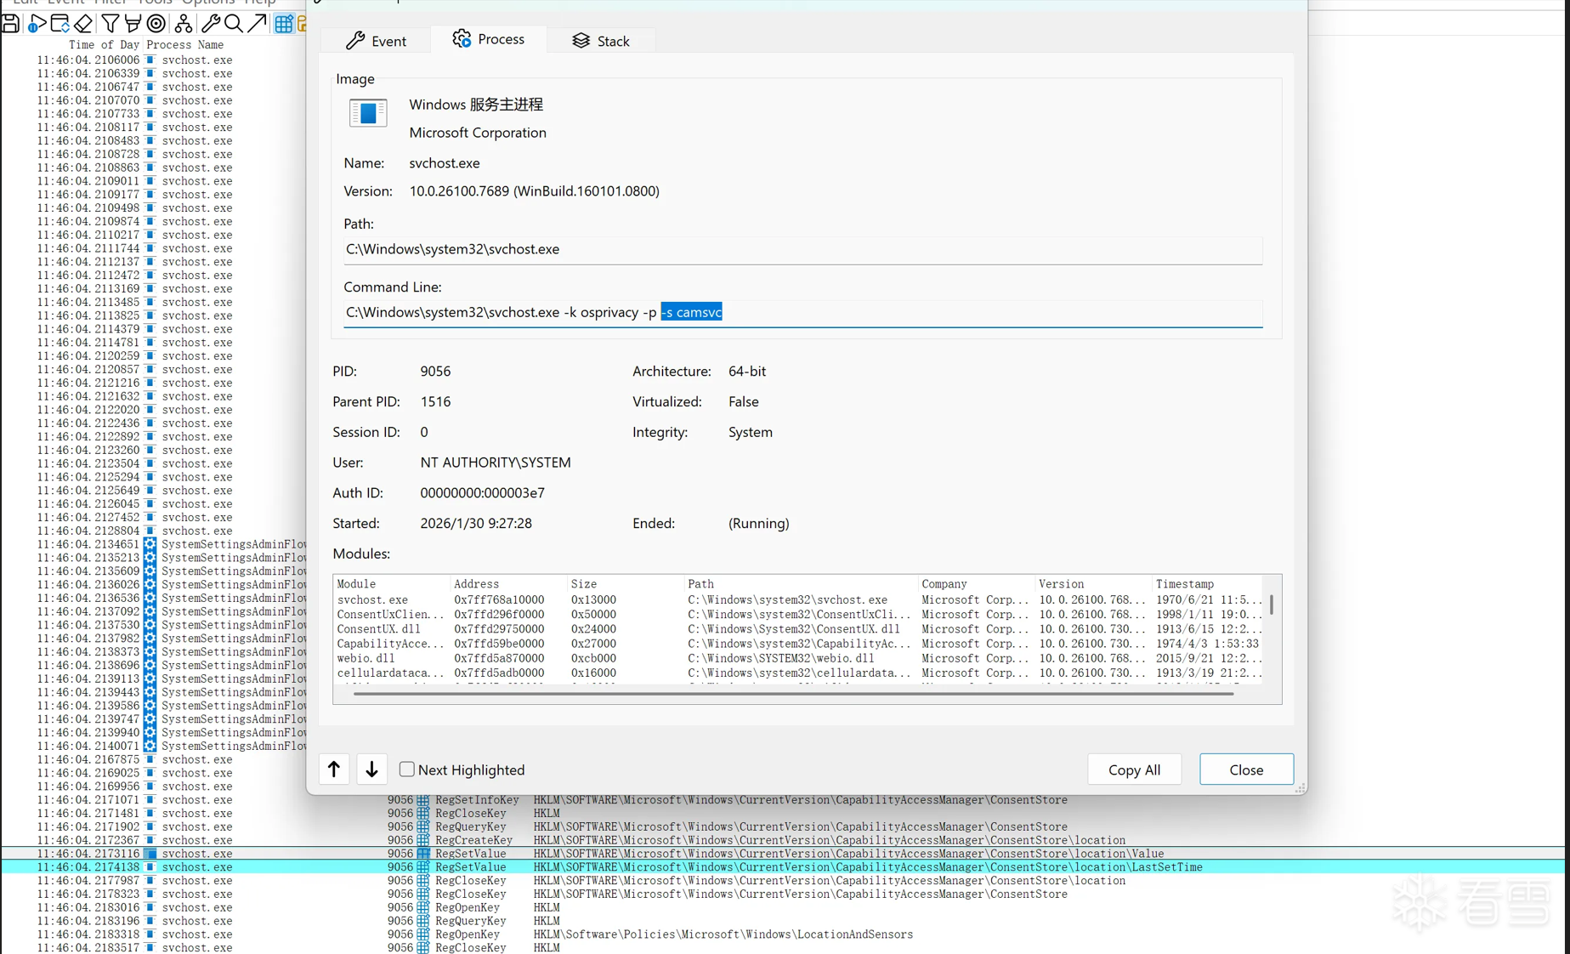The image size is (1570, 954).
Task: Sort modules by the Module column header
Action: 392,584
